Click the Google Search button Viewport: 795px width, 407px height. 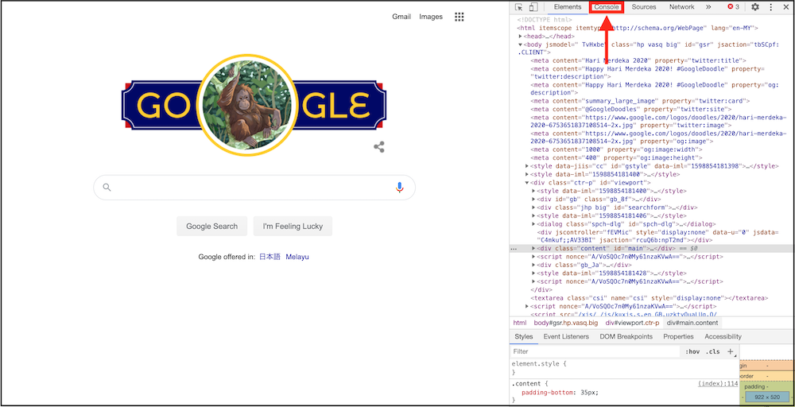[212, 226]
